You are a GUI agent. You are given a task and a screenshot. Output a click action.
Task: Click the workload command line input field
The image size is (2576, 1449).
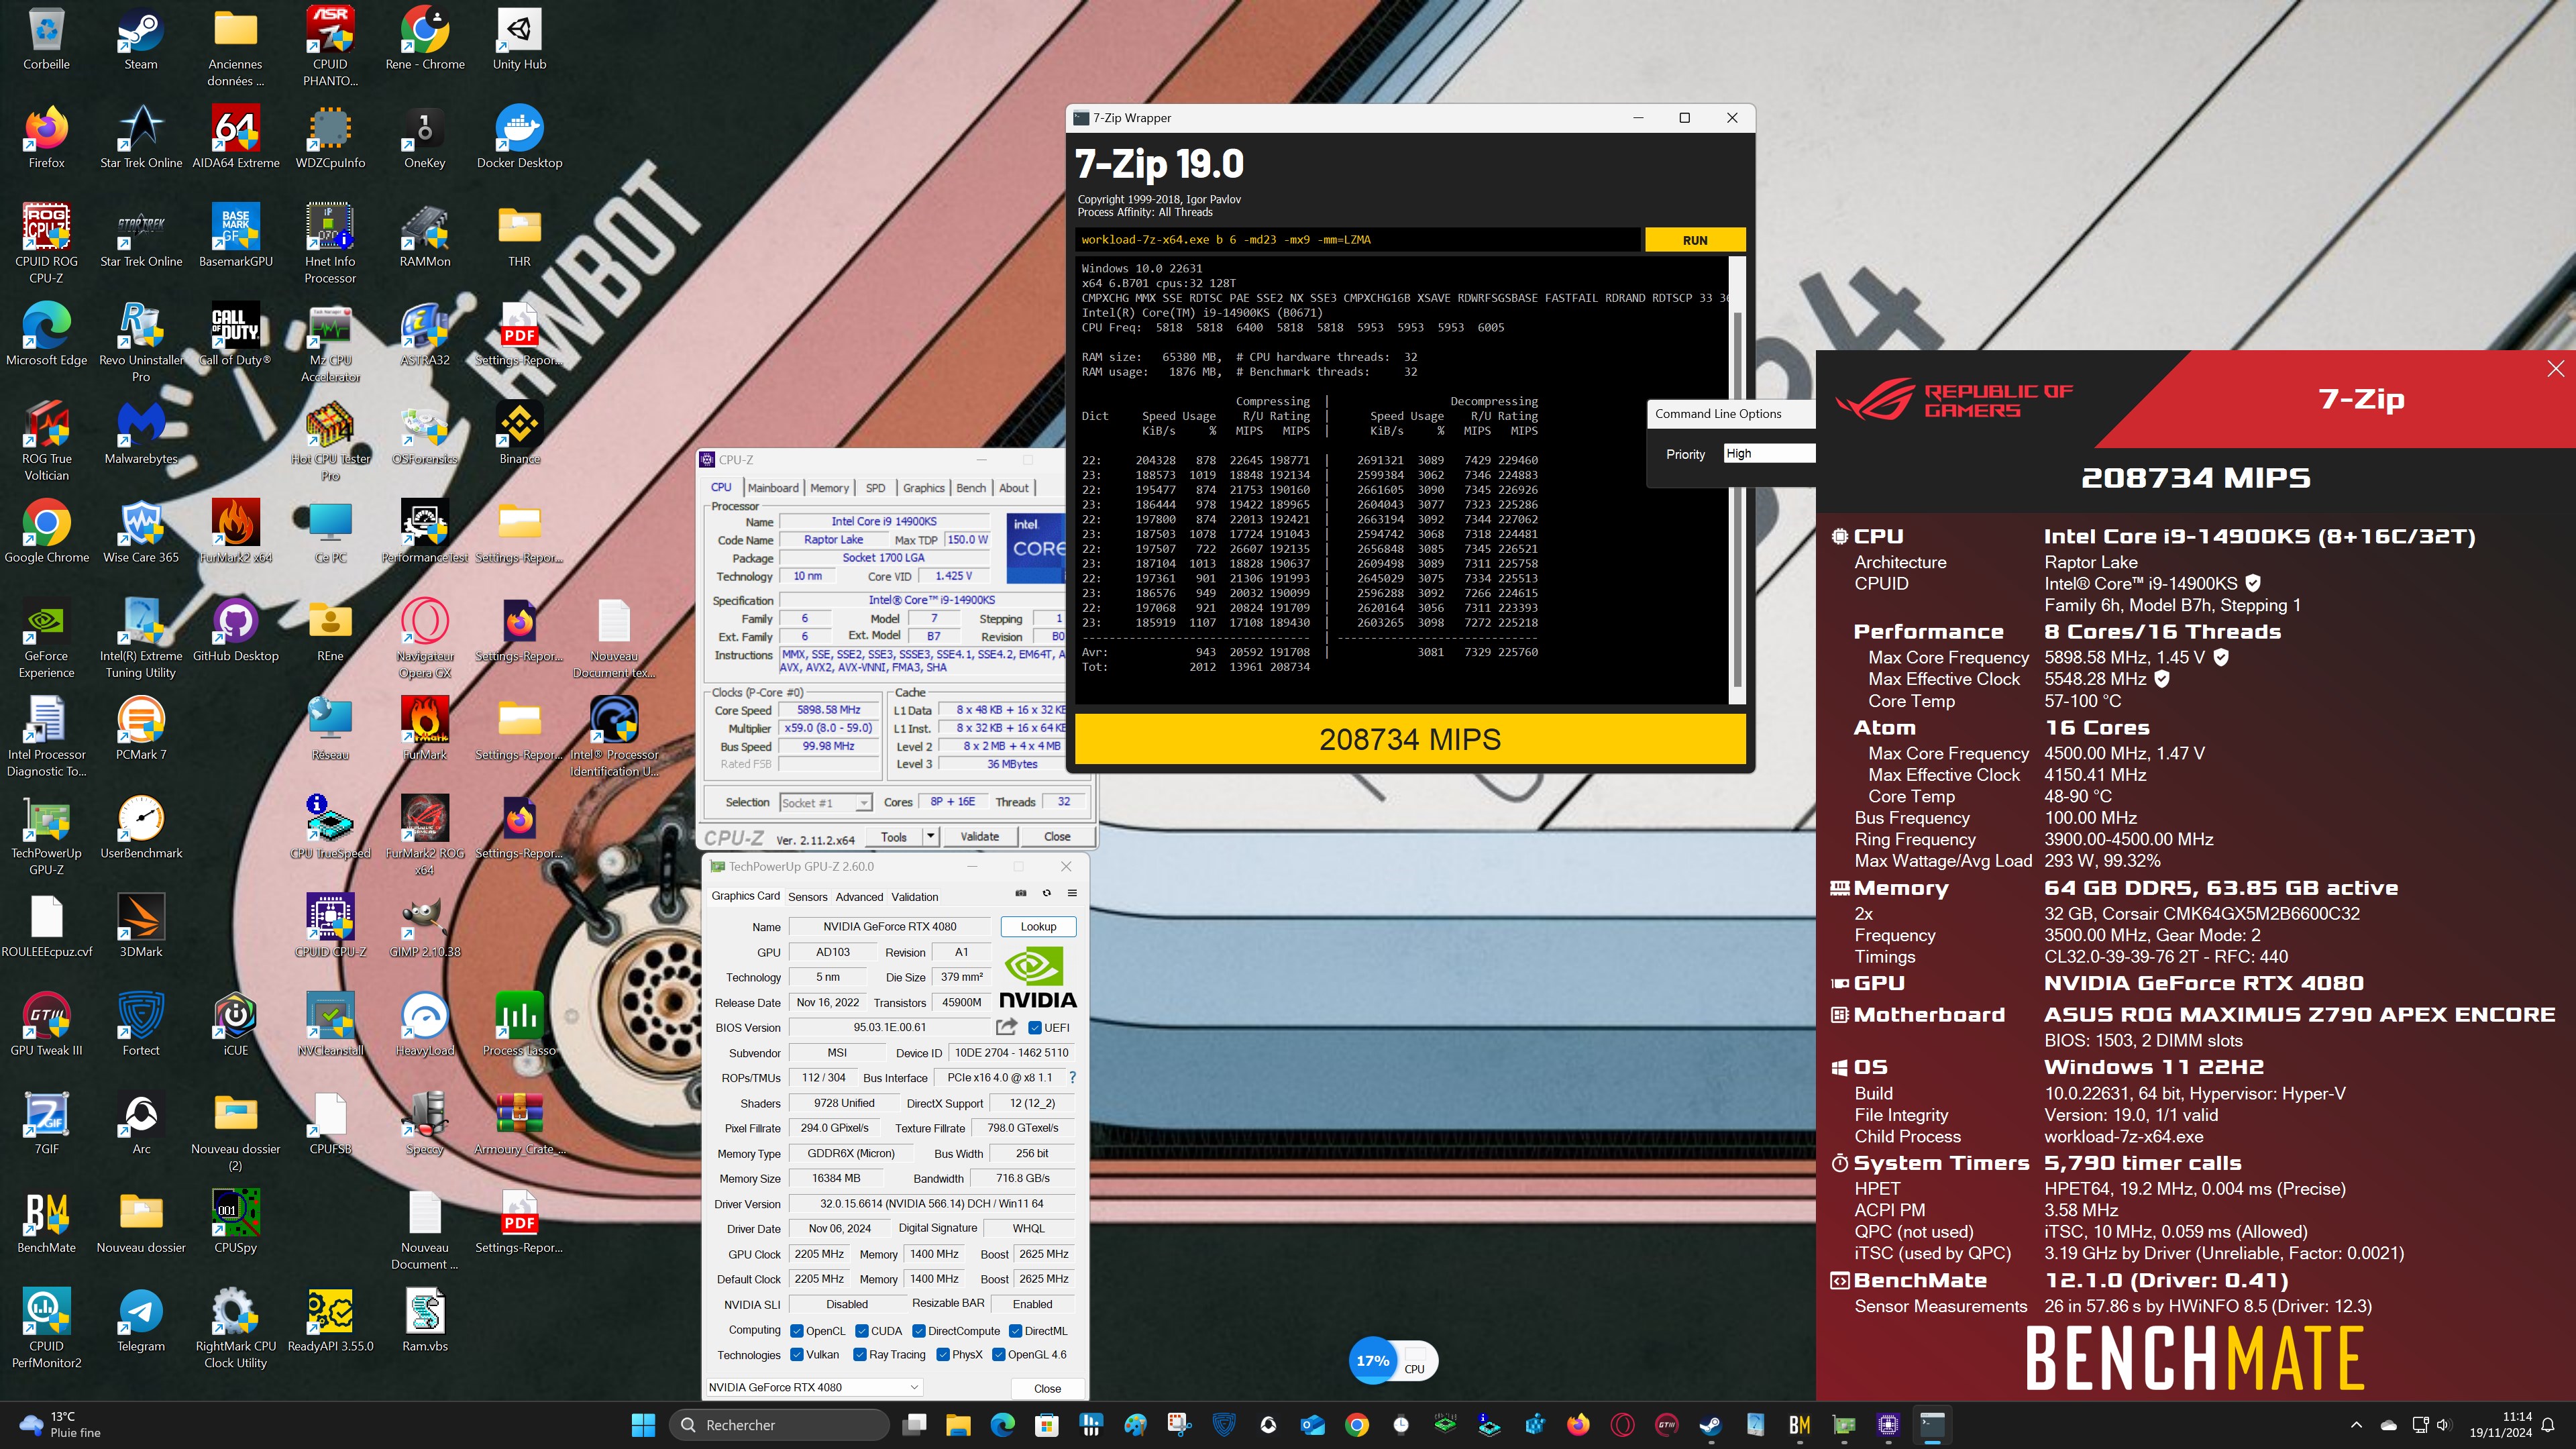tap(1358, 240)
